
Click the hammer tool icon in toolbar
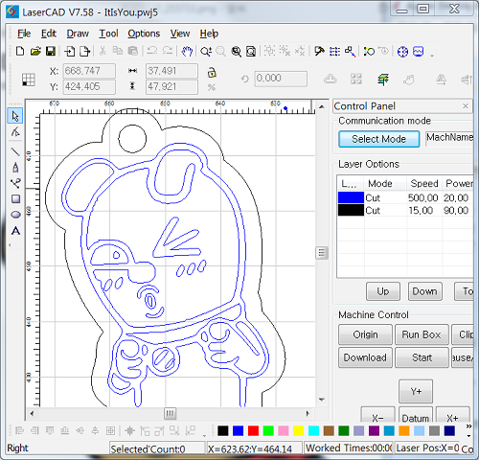319,51
